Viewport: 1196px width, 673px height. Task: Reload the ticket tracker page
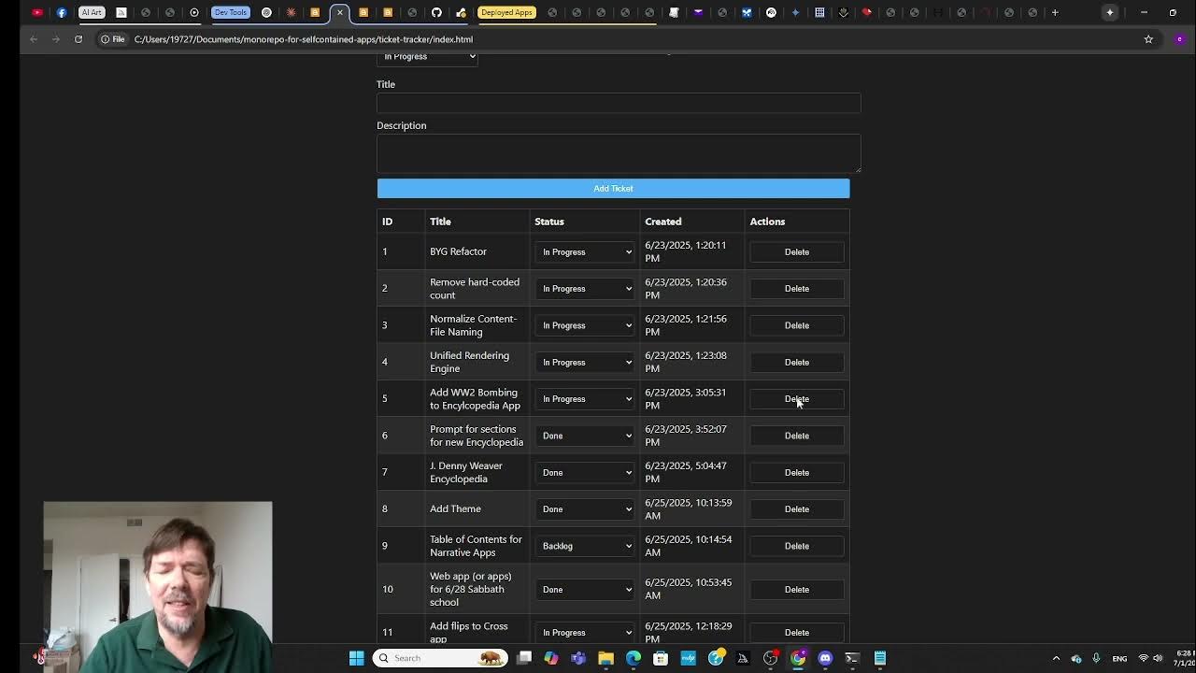click(x=78, y=39)
